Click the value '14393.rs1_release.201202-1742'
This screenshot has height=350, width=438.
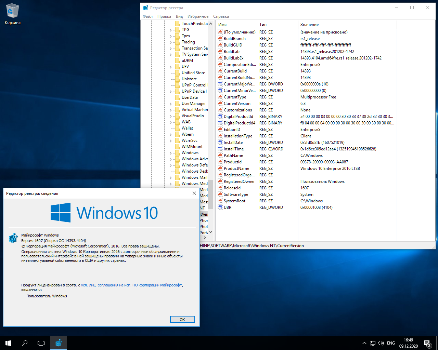327,52
